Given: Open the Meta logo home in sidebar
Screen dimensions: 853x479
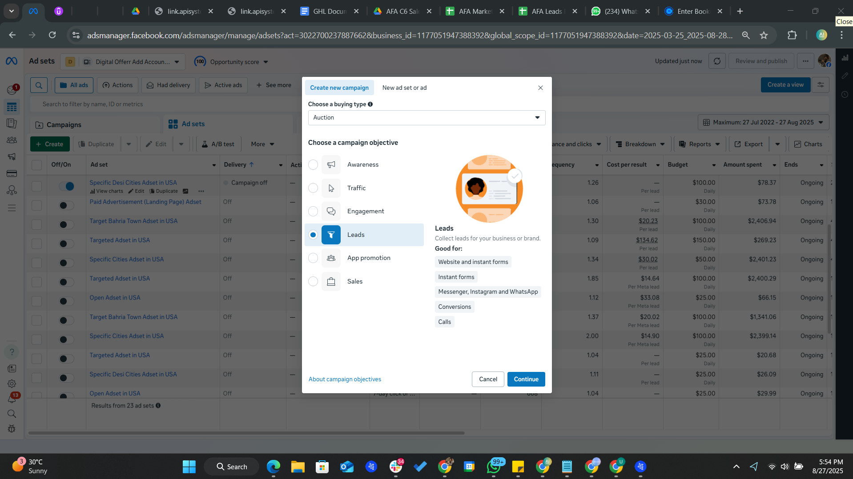Looking at the screenshot, I should (12, 61).
